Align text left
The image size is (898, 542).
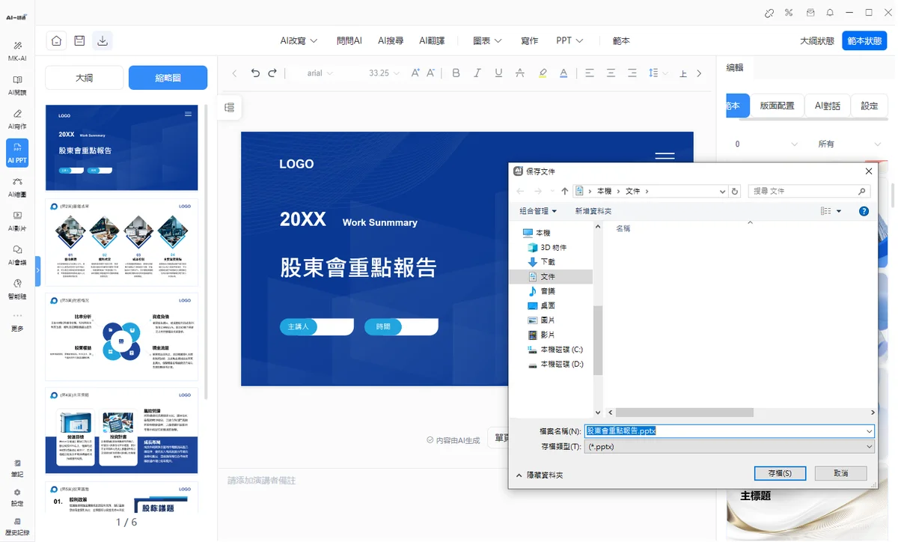590,73
